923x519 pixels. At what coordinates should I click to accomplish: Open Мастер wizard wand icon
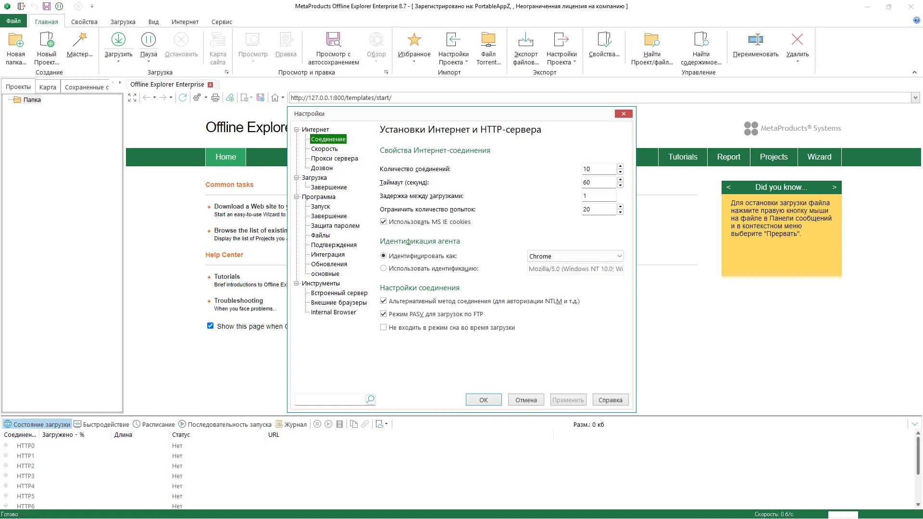point(80,39)
